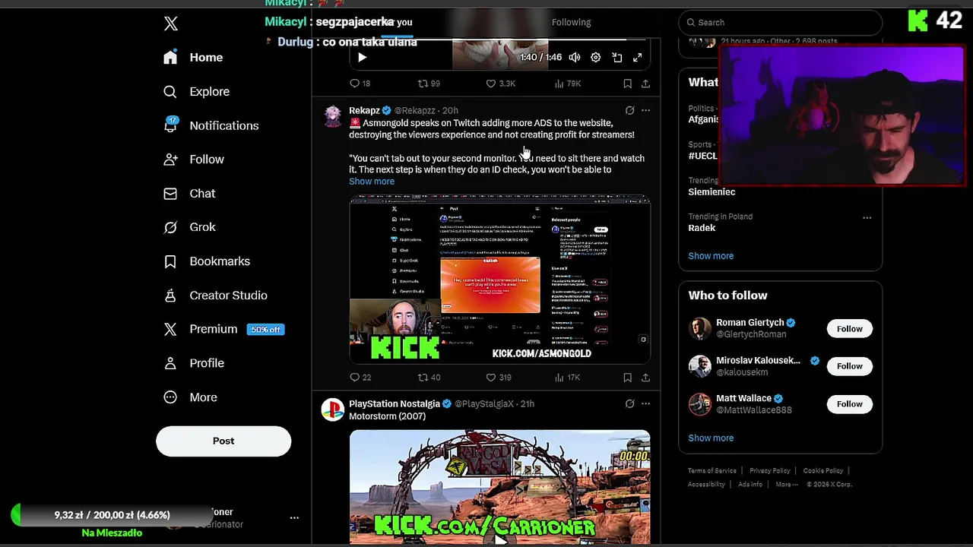Repost Rekapz post (40)
Screen dimensions: 973x547
(429, 378)
